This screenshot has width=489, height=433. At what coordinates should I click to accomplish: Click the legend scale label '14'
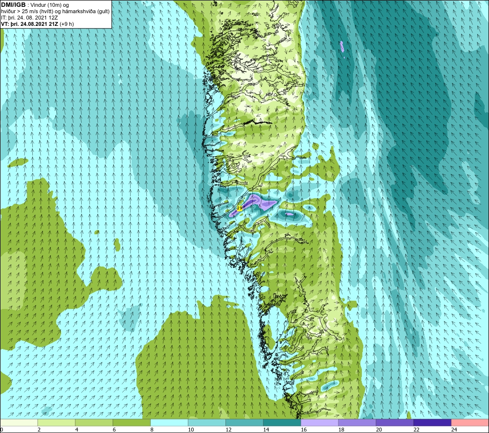click(266, 430)
